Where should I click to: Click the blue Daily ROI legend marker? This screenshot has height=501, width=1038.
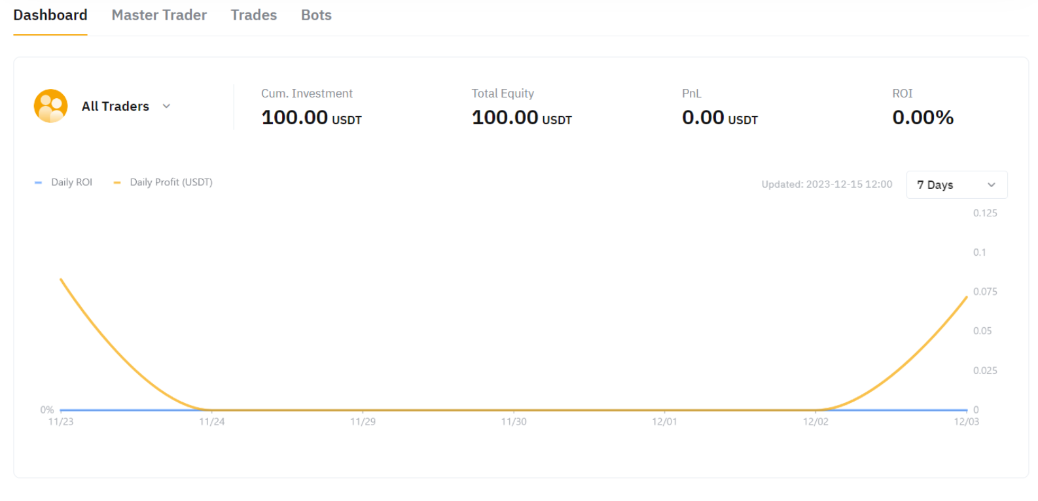[38, 183]
